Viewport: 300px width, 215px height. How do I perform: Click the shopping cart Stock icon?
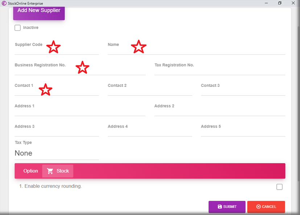(x=50, y=171)
